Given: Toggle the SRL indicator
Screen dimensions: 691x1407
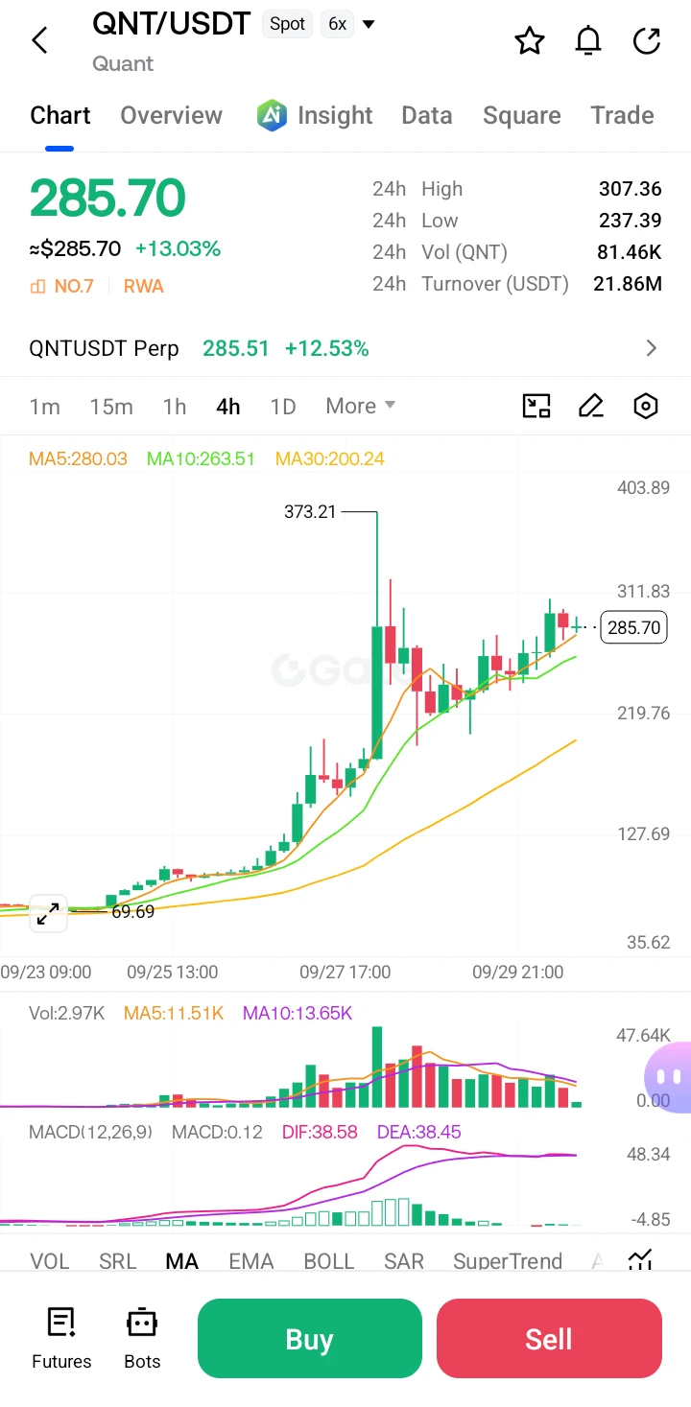Looking at the screenshot, I should click(118, 1260).
